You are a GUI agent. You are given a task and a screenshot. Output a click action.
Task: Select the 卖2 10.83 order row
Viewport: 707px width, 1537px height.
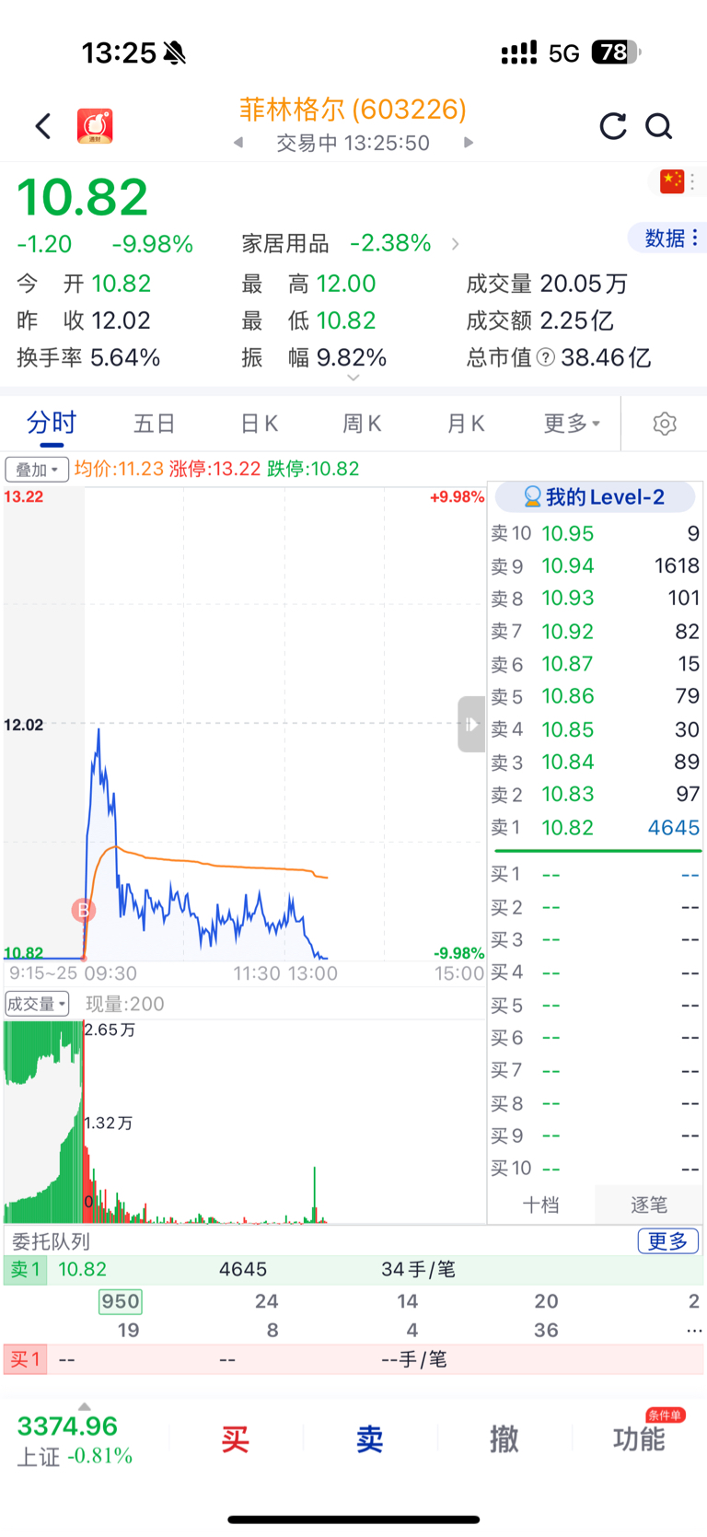596,795
